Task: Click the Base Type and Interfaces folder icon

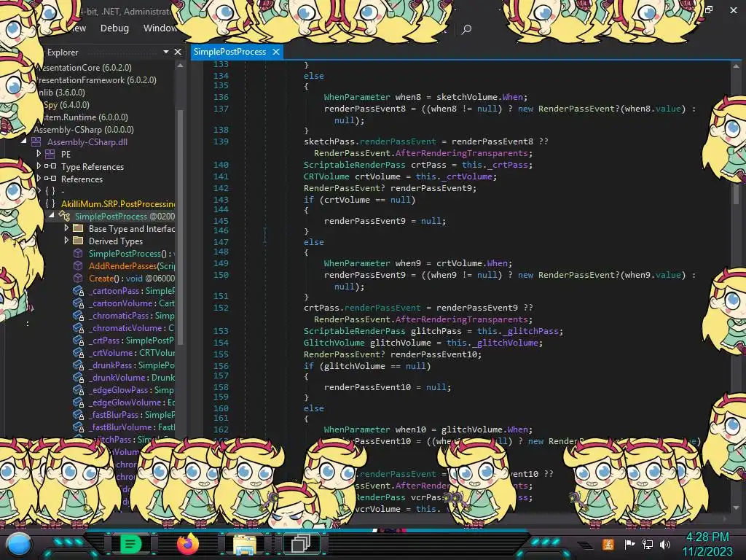Action: click(78, 228)
